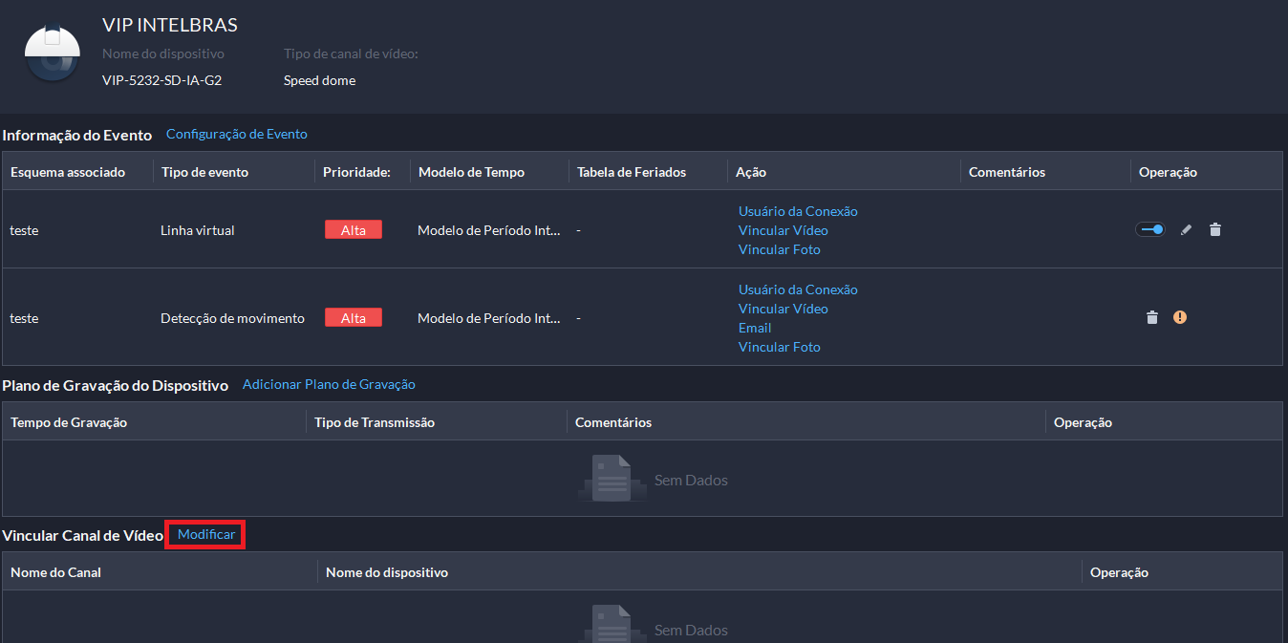The width and height of the screenshot is (1288, 643).
Task: Click Sem Dados placeholder in recording plan table
Action: point(691,480)
